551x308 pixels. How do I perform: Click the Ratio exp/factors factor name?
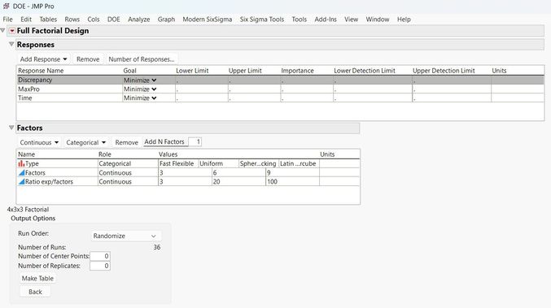pyautogui.click(x=49, y=182)
